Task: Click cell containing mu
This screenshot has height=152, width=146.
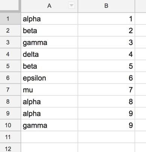Action: (49, 90)
